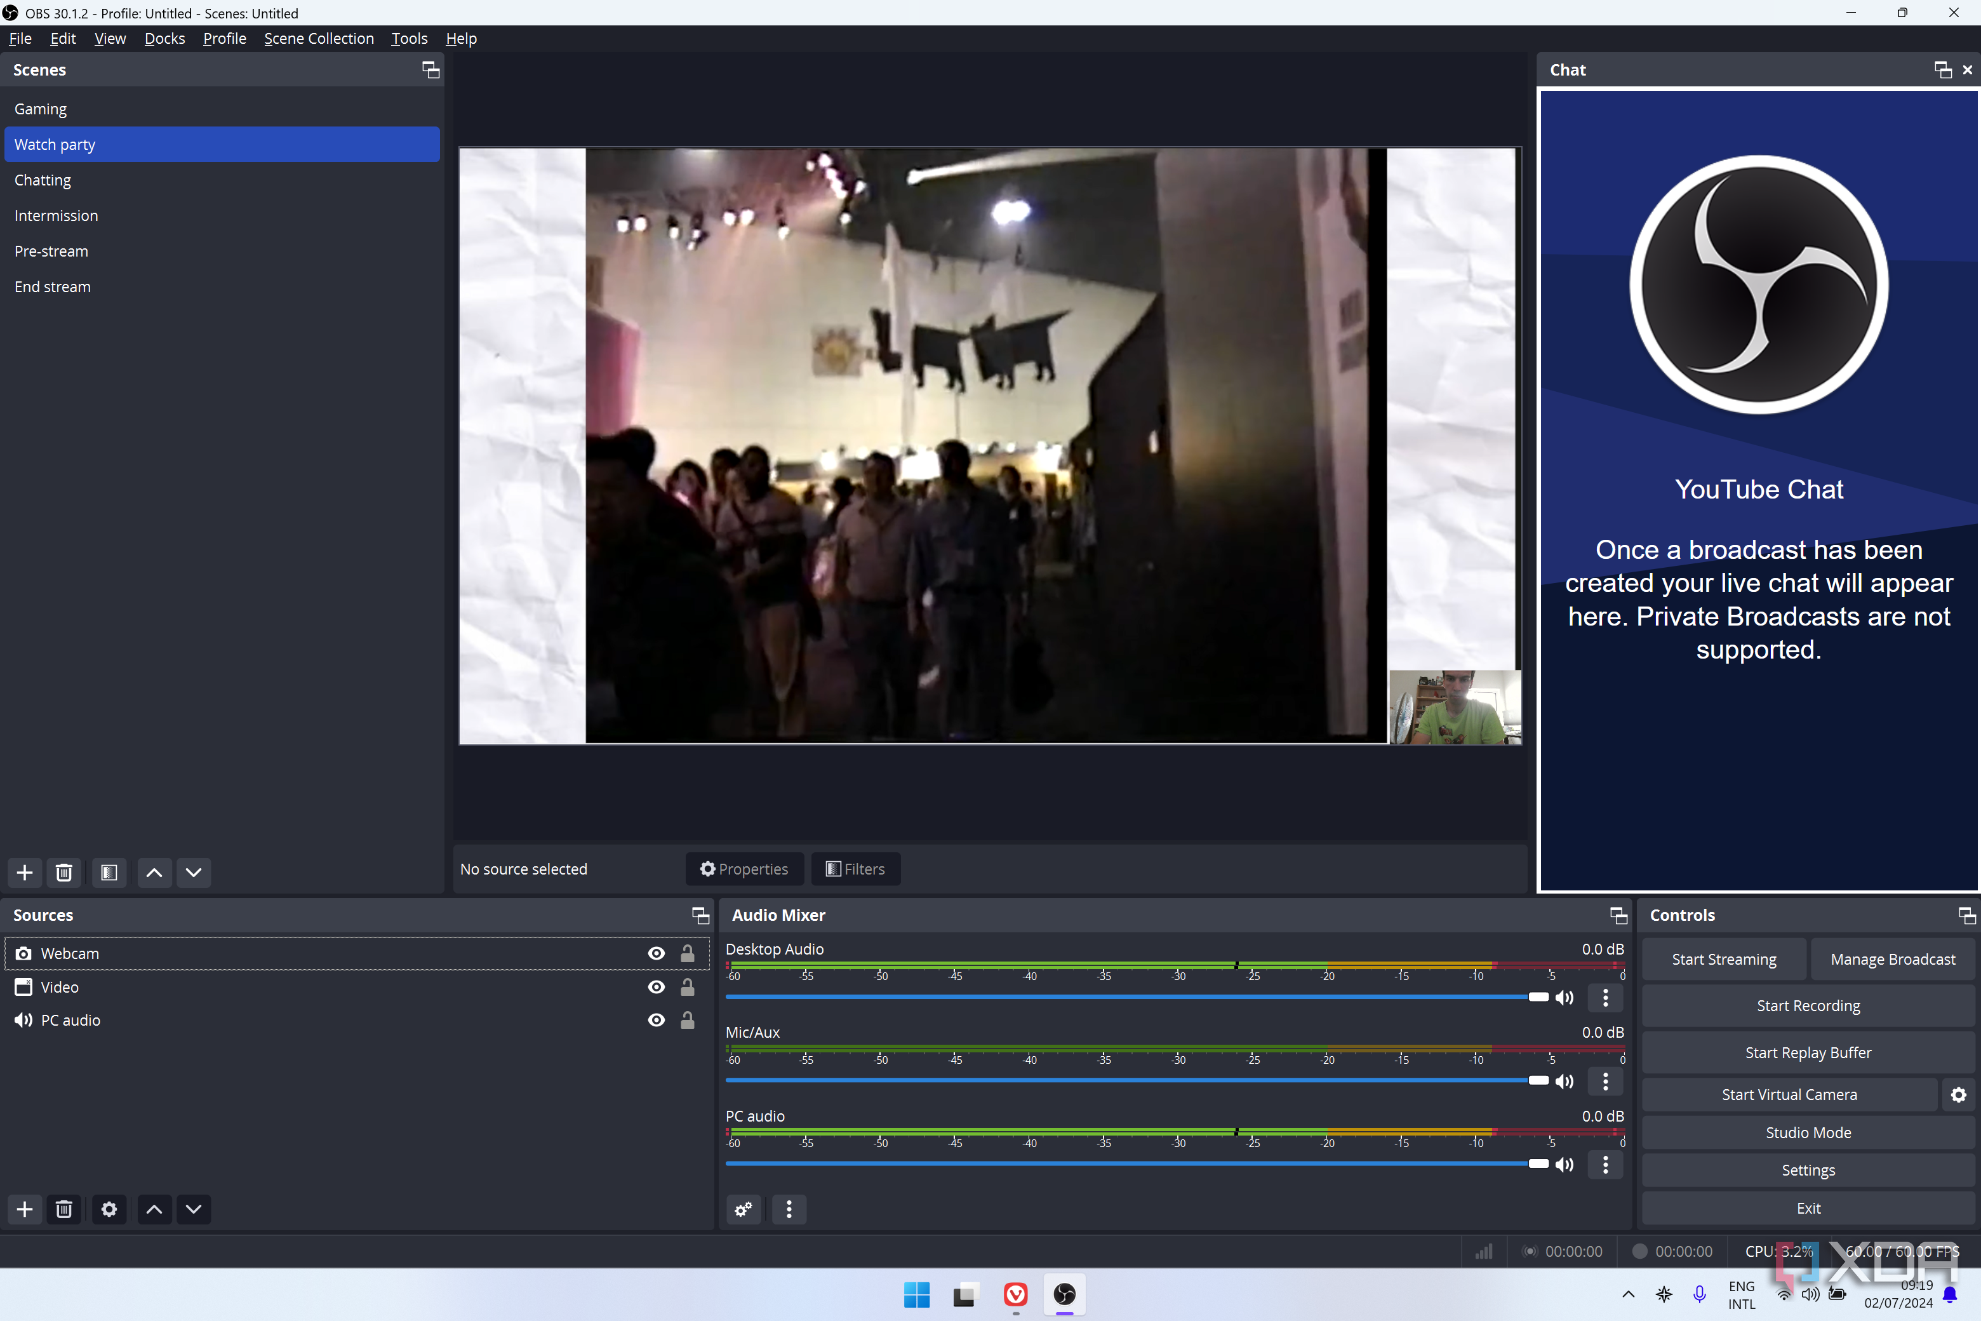The image size is (1981, 1321).
Task: Undock the Sources panel
Action: point(700,915)
